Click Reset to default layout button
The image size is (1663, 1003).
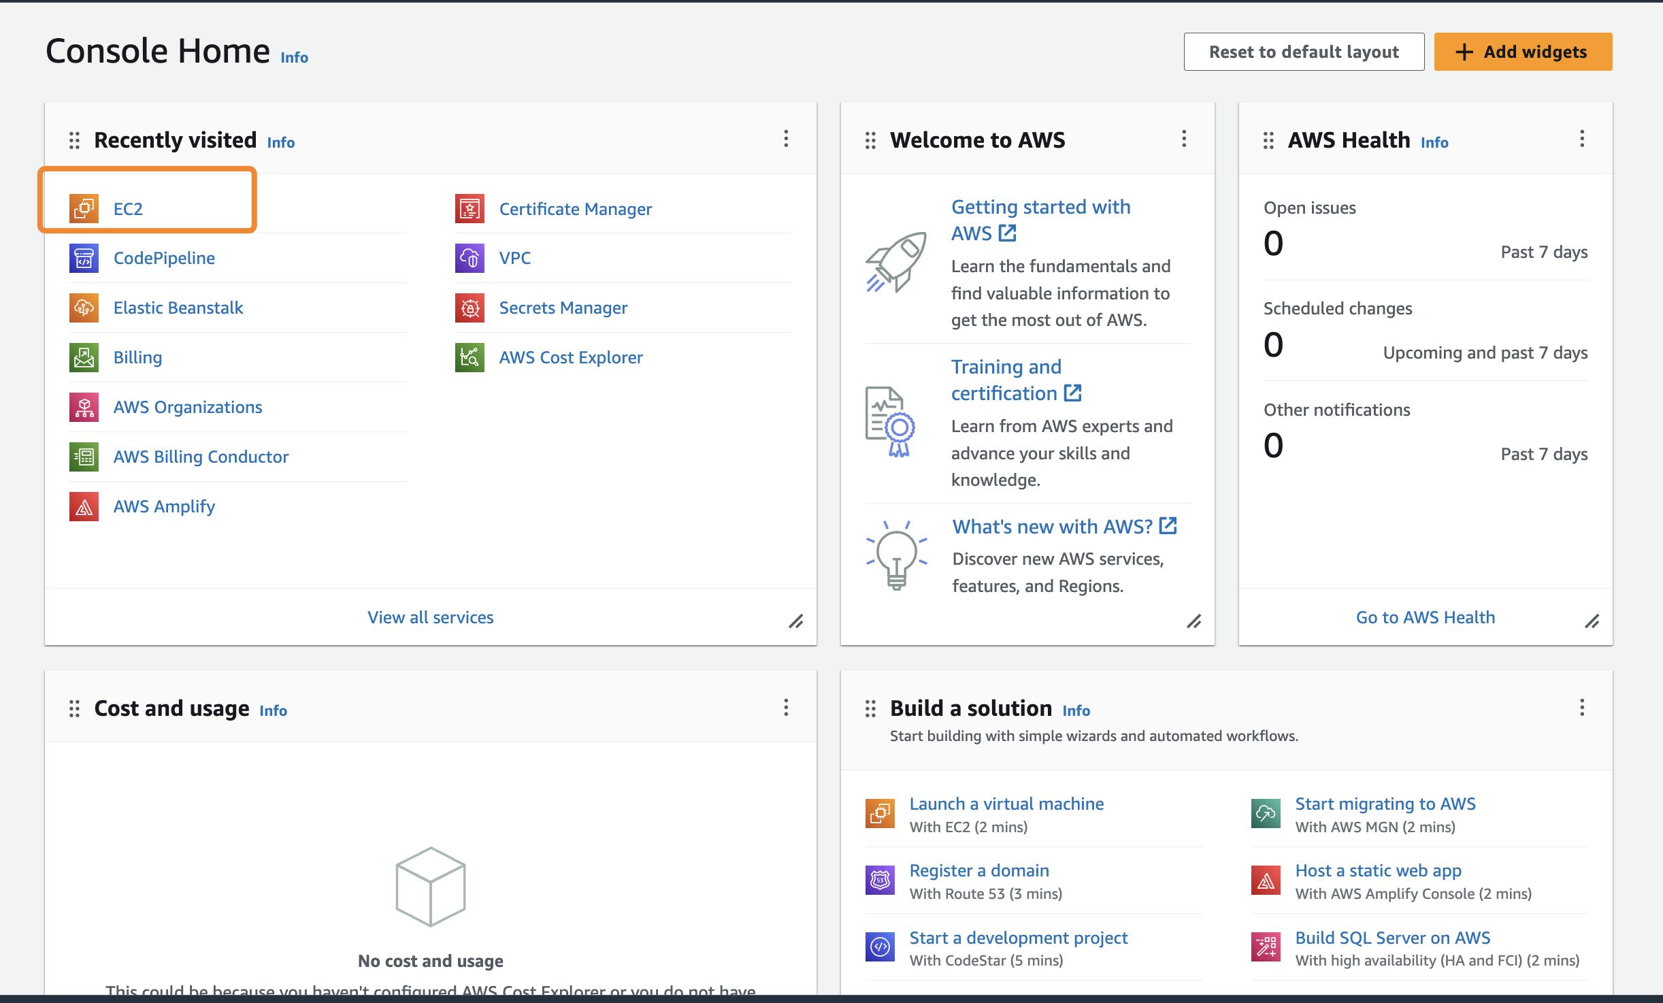click(x=1304, y=52)
